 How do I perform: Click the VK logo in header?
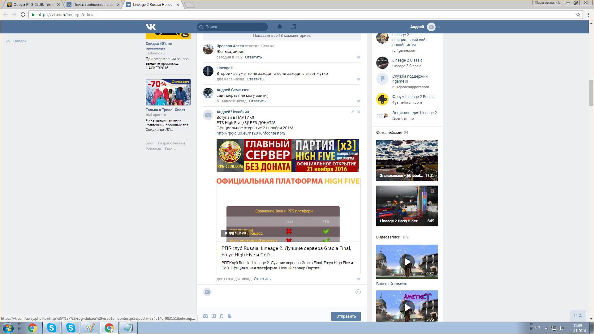pos(151,27)
